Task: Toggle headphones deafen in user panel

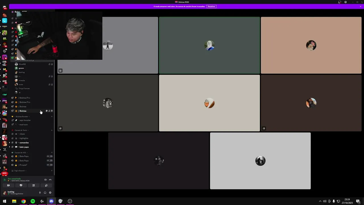Action: click(45, 193)
